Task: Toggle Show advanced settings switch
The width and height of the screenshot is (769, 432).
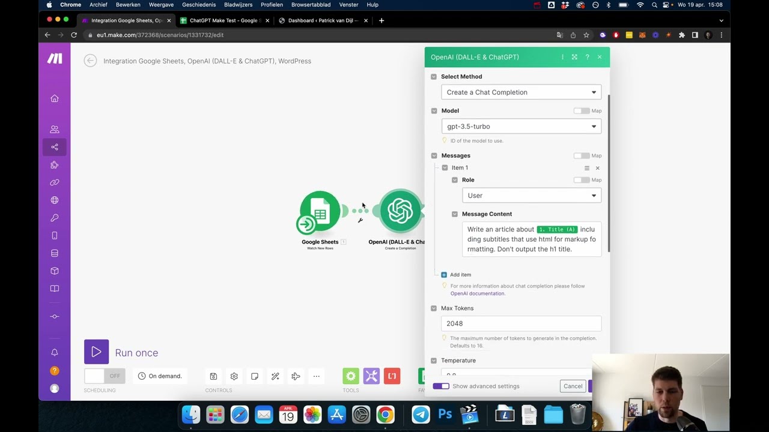Action: coord(441,386)
